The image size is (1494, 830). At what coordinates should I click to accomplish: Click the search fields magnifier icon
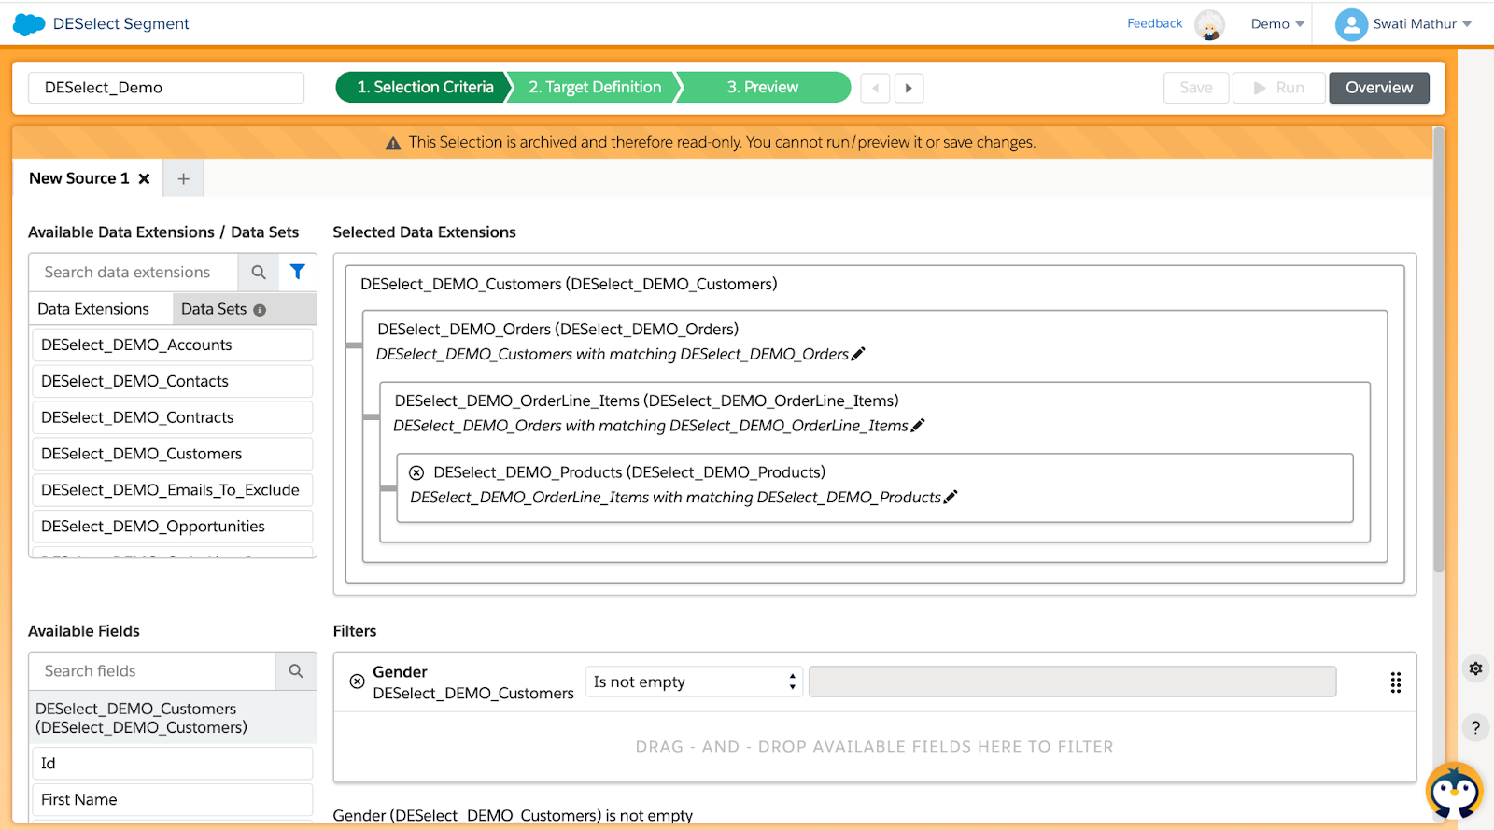[296, 671]
